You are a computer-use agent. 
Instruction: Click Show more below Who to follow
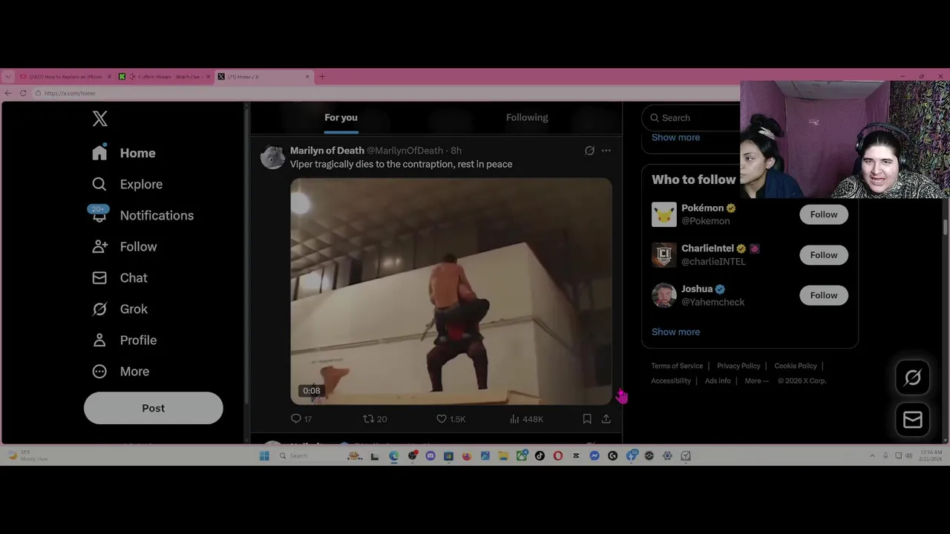pyautogui.click(x=675, y=332)
